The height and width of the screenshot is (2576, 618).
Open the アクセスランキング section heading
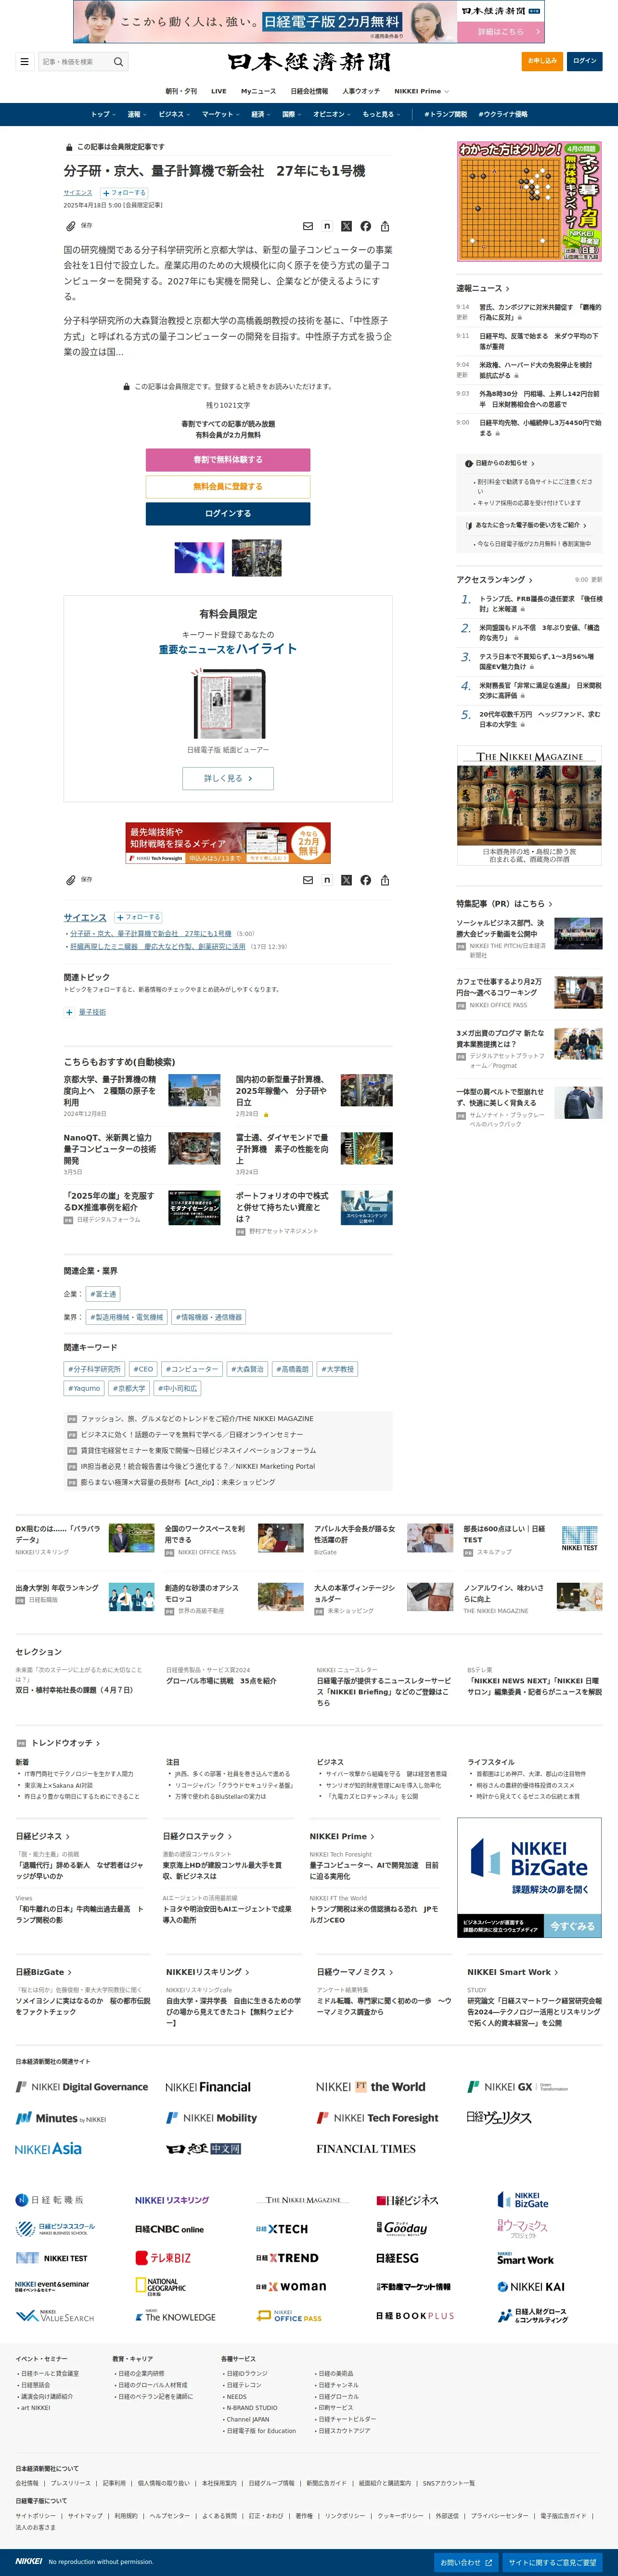pyautogui.click(x=494, y=580)
